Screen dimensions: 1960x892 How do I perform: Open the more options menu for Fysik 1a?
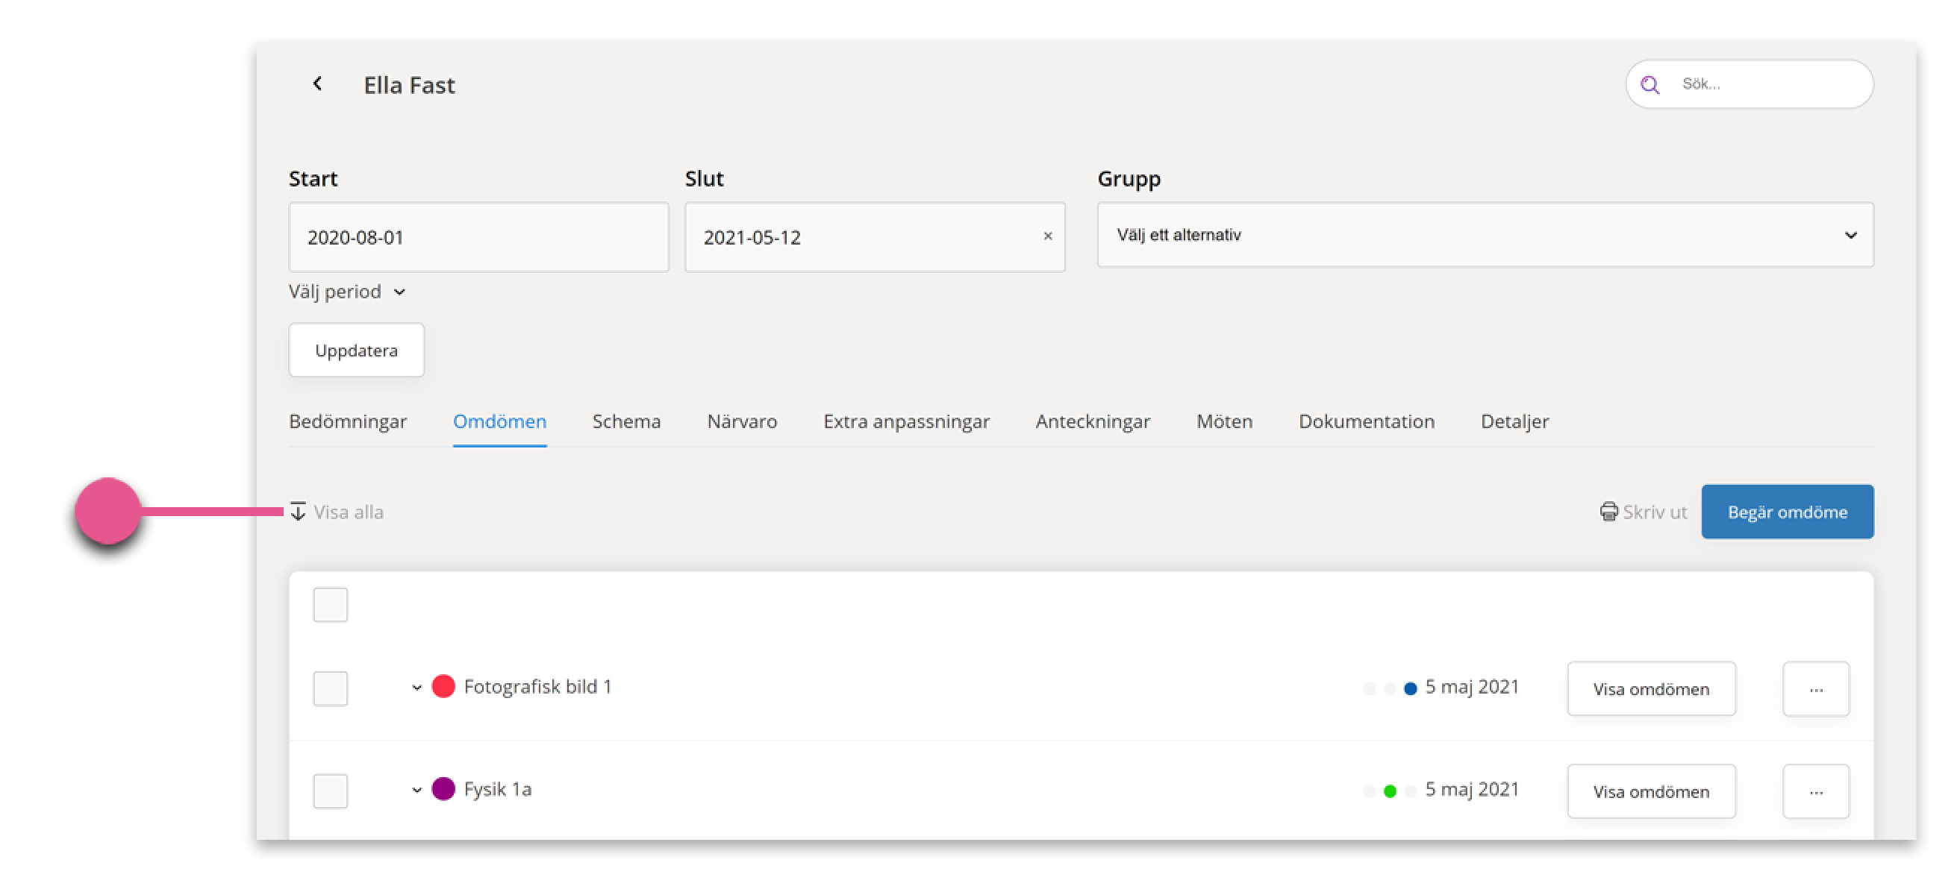coord(1815,791)
